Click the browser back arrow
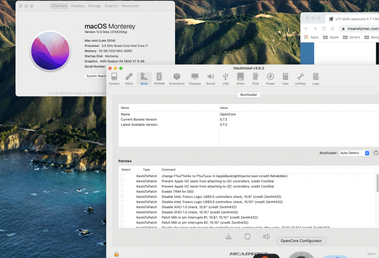The width and height of the screenshot is (379, 258). (306, 28)
